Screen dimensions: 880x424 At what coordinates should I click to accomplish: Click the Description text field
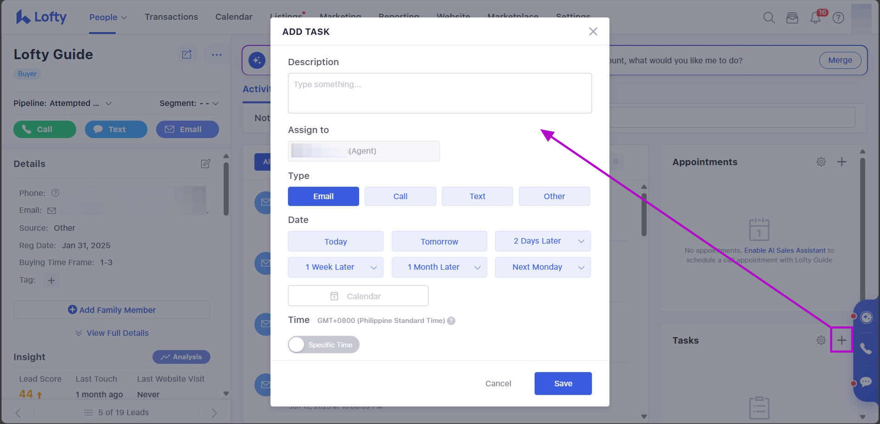click(440, 93)
